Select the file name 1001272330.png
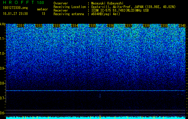 tap(15, 8)
